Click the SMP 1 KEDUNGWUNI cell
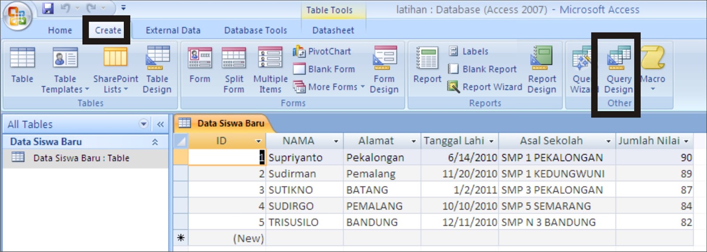 tap(557, 174)
